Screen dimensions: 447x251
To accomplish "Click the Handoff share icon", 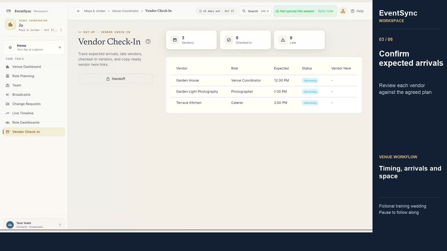I will click(108, 79).
